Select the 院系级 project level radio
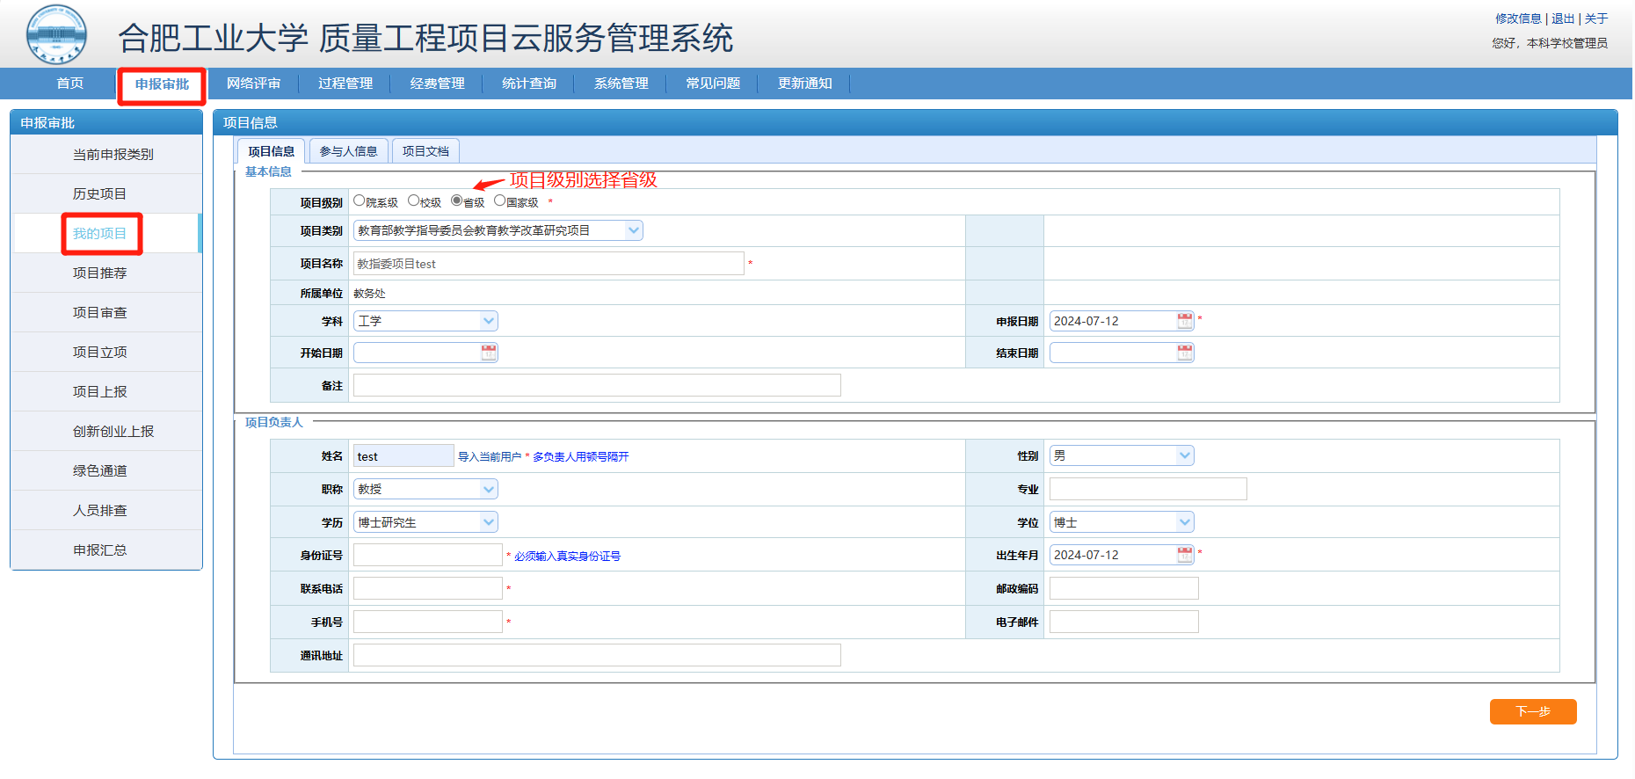Image resolution: width=1635 pixels, height=779 pixels. click(360, 201)
